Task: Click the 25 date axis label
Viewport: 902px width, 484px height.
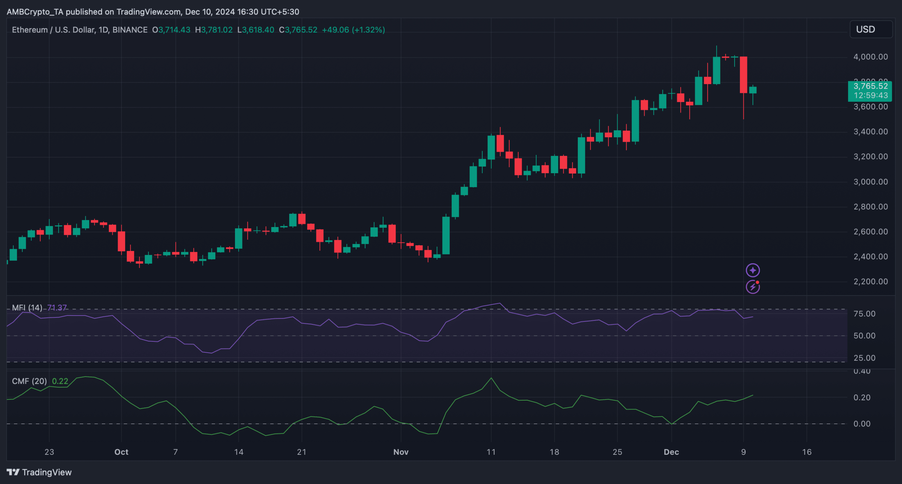Action: click(617, 452)
